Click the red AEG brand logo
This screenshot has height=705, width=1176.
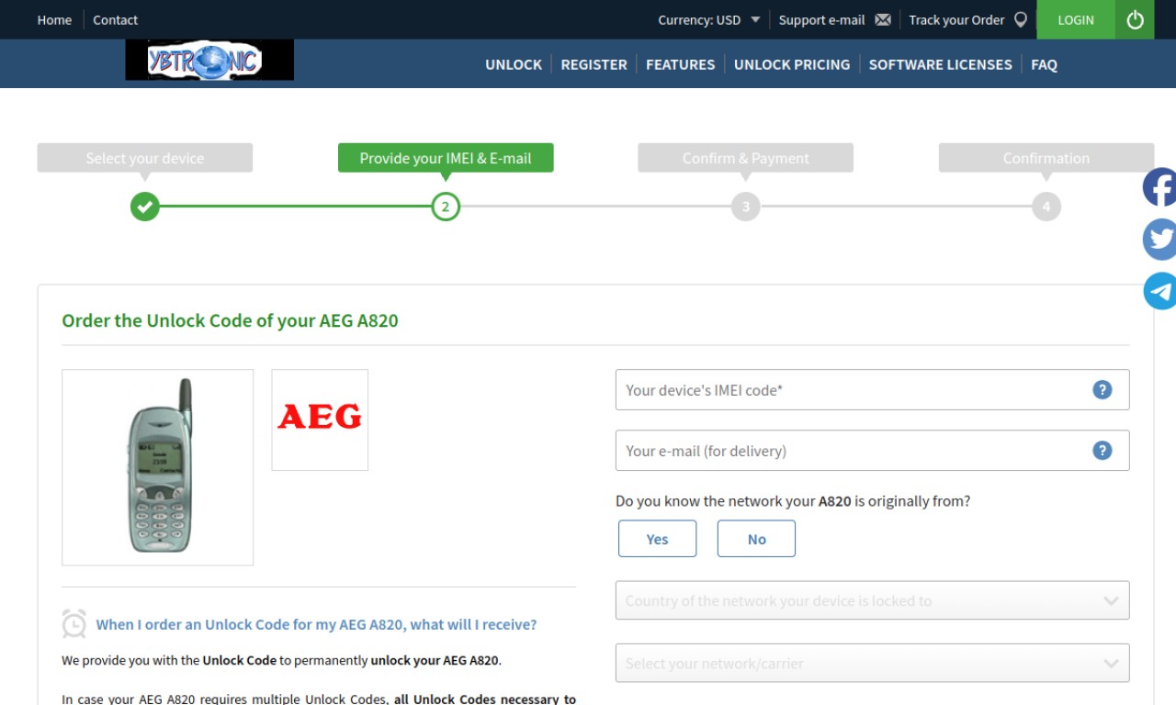tap(320, 420)
